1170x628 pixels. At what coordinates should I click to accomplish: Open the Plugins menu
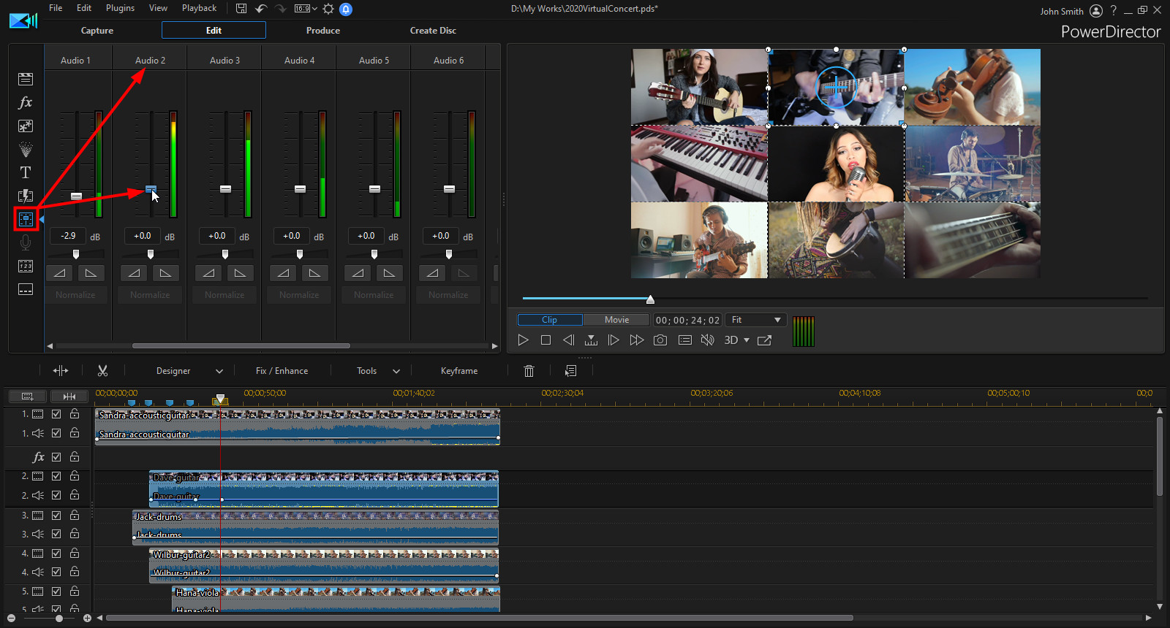click(x=120, y=8)
